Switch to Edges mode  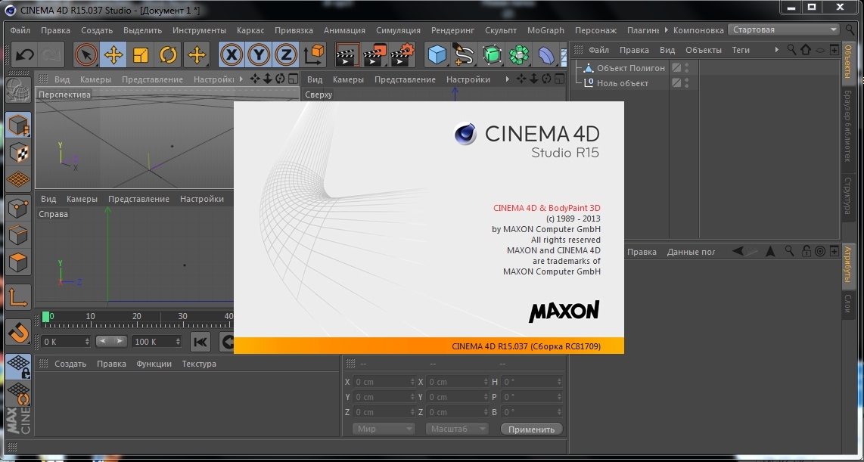point(18,235)
